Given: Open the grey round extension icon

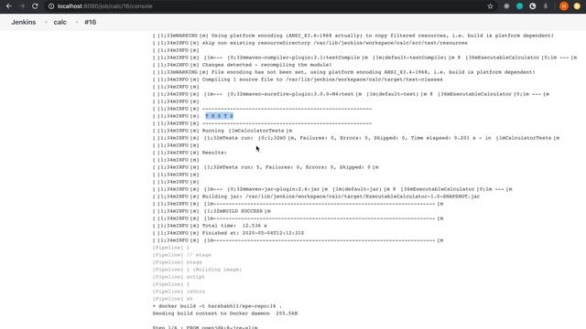Looking at the screenshot, I should [506, 6].
